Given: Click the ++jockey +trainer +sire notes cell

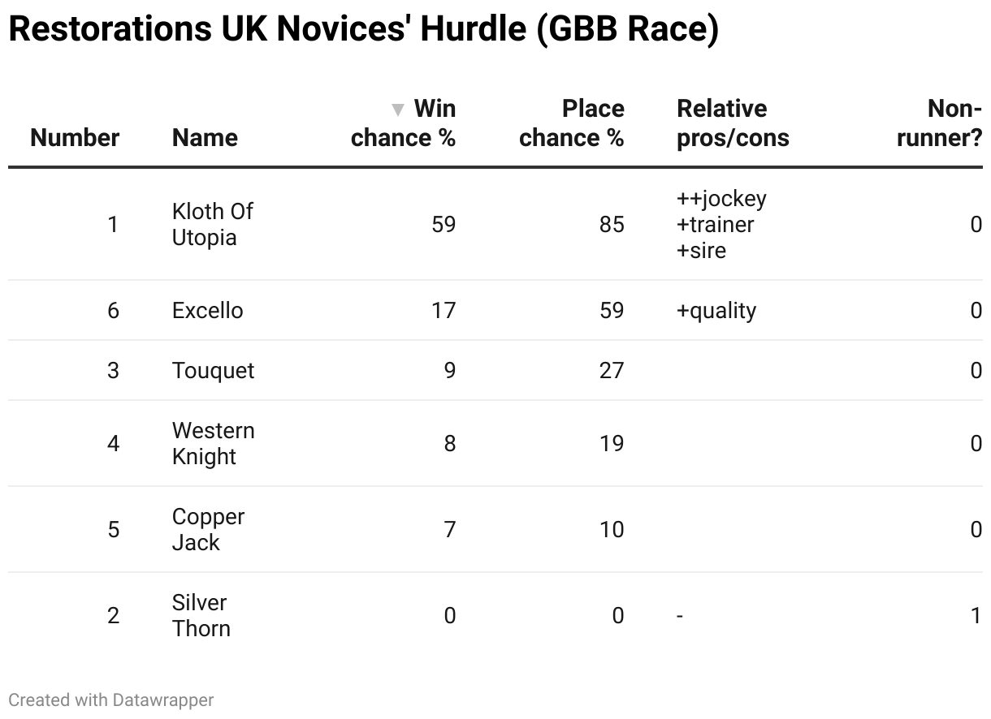Looking at the screenshot, I should click(721, 224).
